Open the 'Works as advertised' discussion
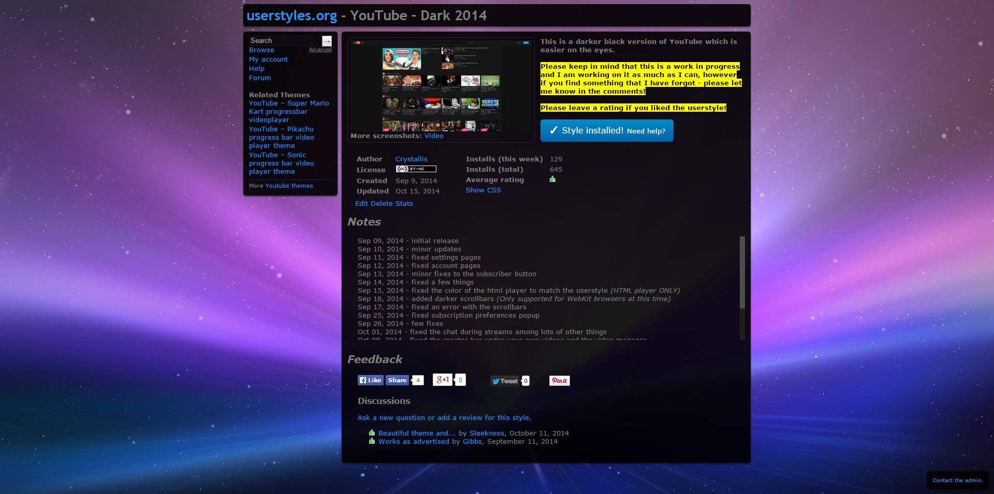994x494 pixels. click(x=414, y=442)
